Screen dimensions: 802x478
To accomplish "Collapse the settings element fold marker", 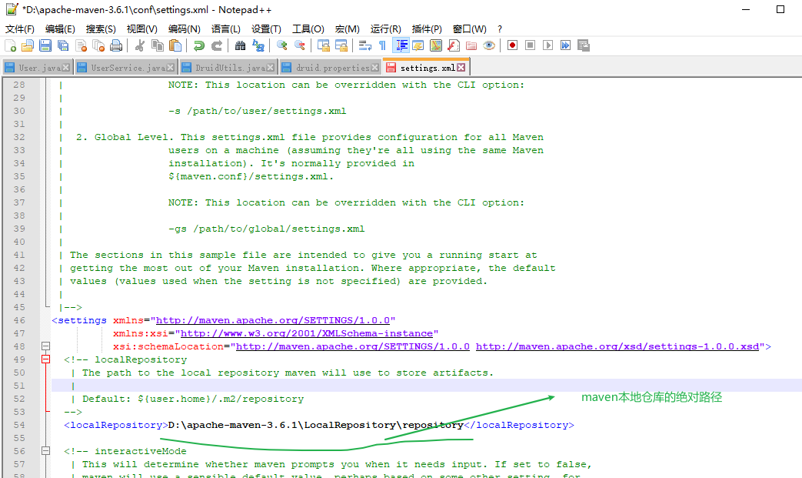I will pyautogui.click(x=45, y=346).
